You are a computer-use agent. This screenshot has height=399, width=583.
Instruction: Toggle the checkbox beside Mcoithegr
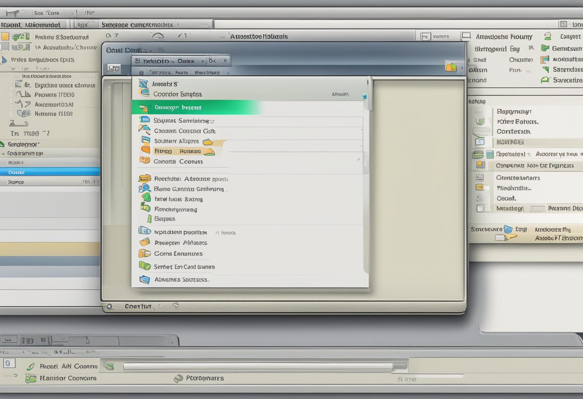point(480,209)
